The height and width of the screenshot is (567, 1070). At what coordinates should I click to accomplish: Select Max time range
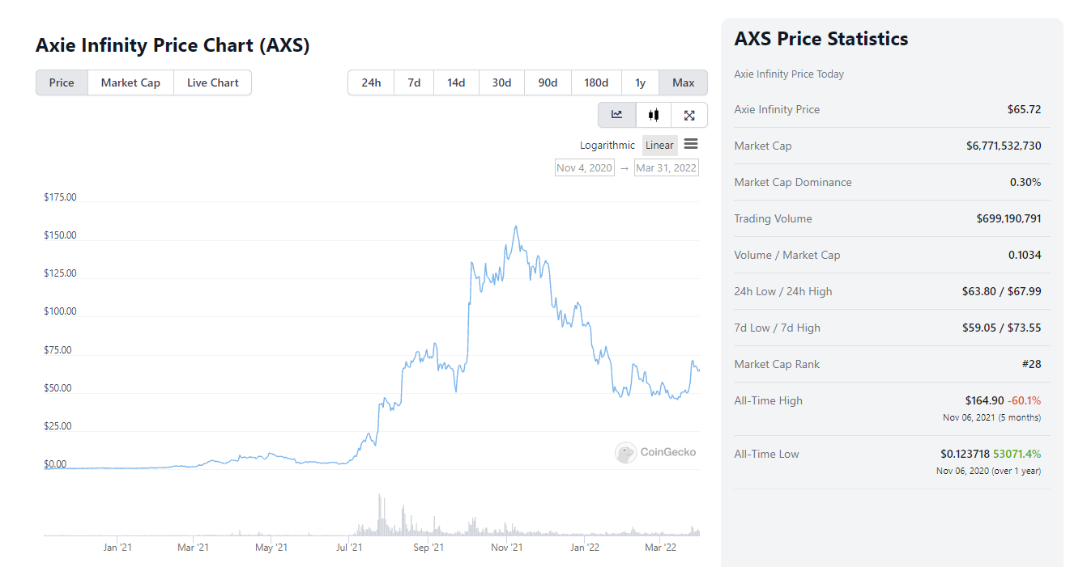(683, 83)
